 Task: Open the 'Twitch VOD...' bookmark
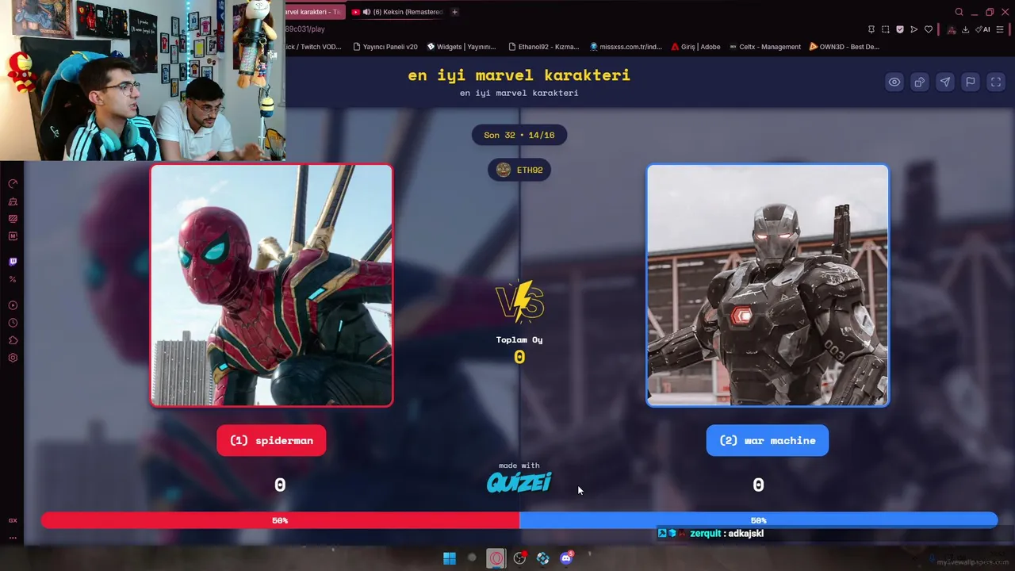coord(313,47)
